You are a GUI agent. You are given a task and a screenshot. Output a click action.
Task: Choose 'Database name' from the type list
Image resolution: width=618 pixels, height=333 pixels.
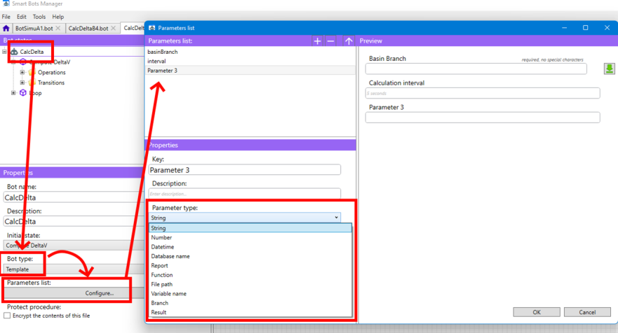point(170,256)
